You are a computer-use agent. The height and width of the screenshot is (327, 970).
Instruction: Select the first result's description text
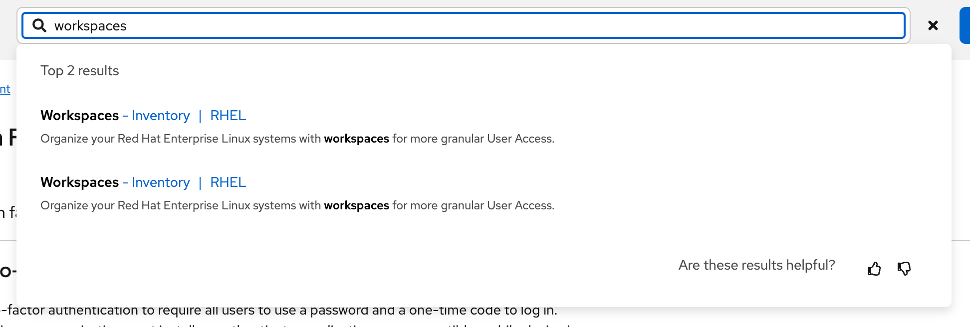tap(297, 139)
